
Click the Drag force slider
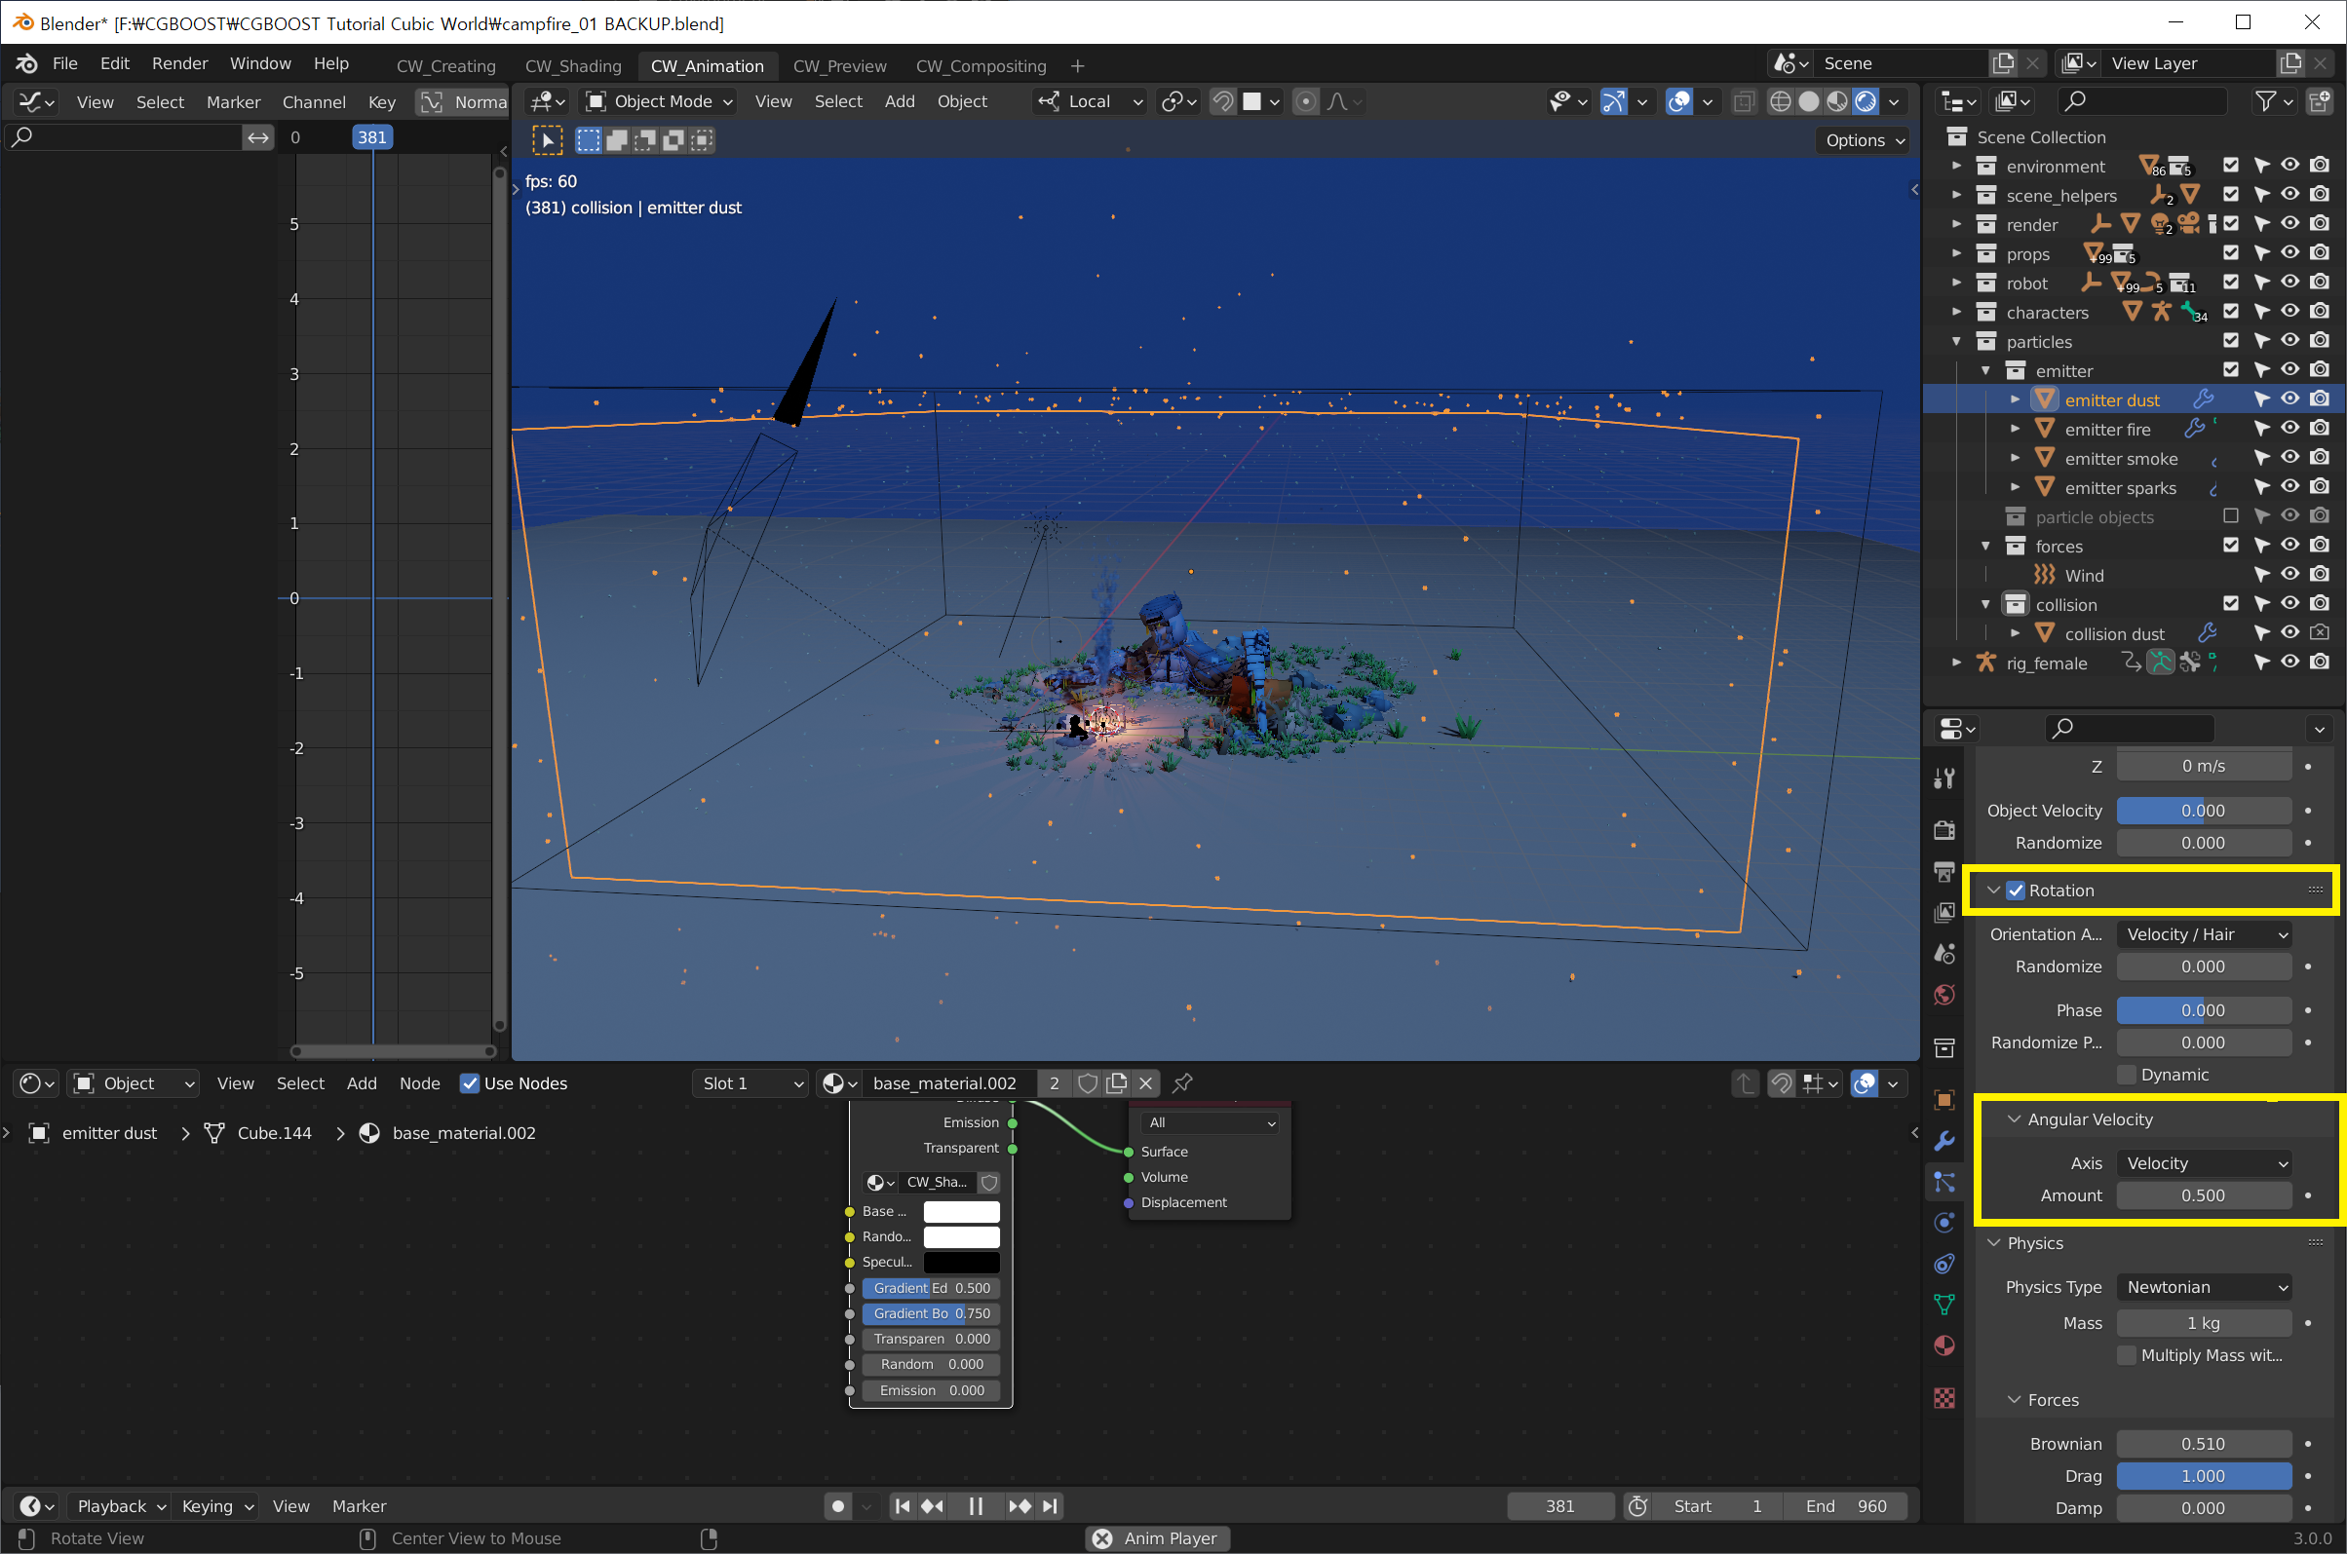(2203, 1476)
